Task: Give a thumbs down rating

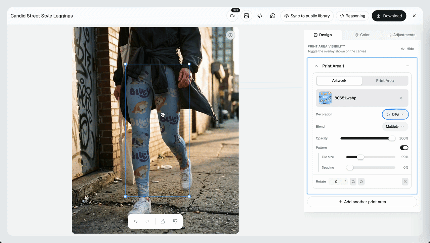Action: (175, 221)
